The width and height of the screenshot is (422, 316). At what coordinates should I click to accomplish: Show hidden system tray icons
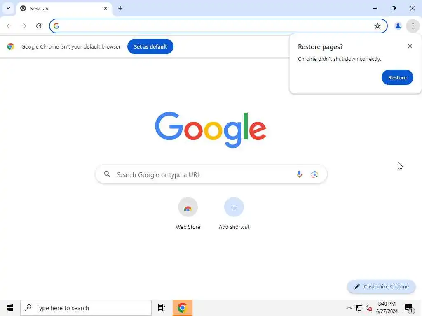coord(349,308)
